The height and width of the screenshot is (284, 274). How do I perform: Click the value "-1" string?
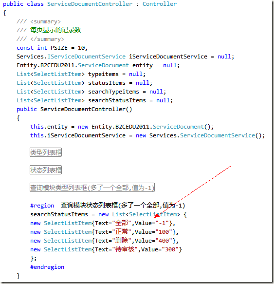pyautogui.click(x=162, y=223)
